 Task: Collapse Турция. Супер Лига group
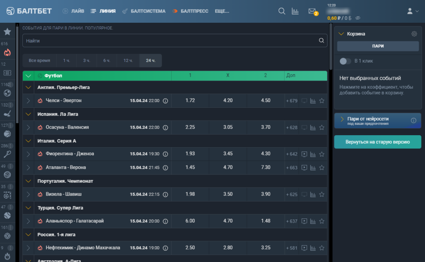coord(28,208)
